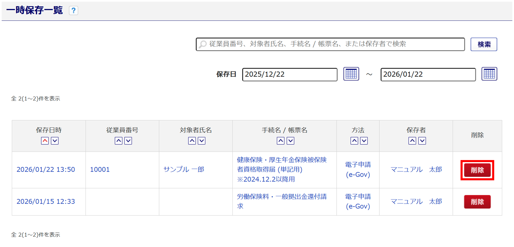514x247 pixels.
Task: Sort 保存者 column descending
Action: [422, 141]
